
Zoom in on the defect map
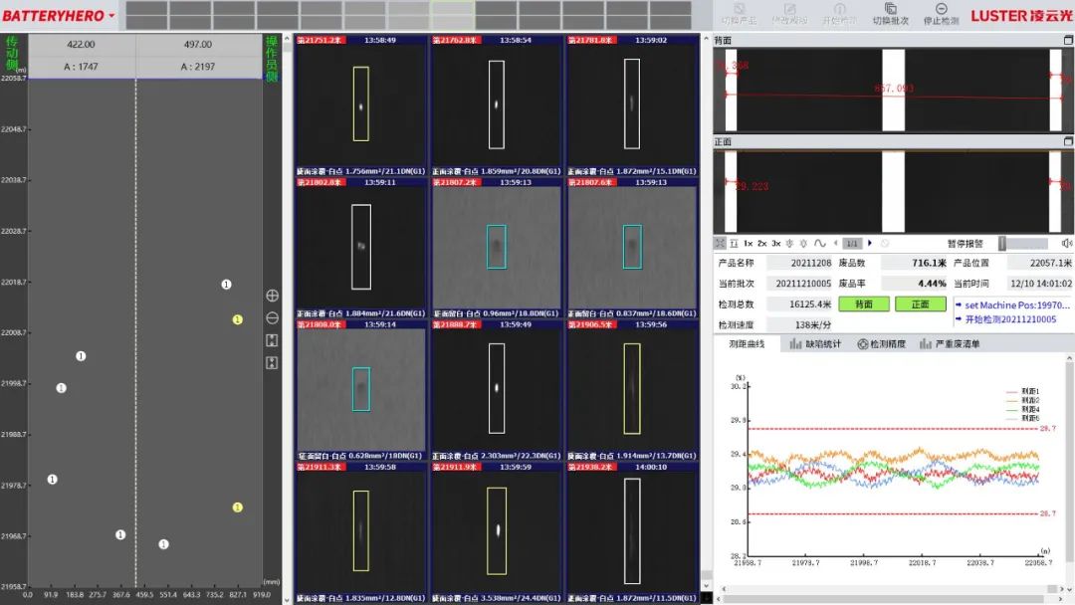point(272,296)
